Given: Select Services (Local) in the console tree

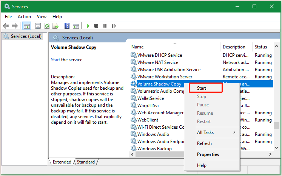Looking at the screenshot, I should click(23, 36).
